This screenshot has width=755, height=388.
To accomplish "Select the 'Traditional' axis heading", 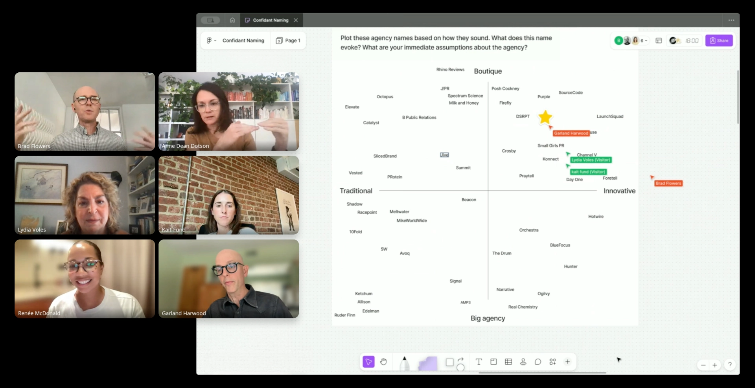I will tap(356, 191).
